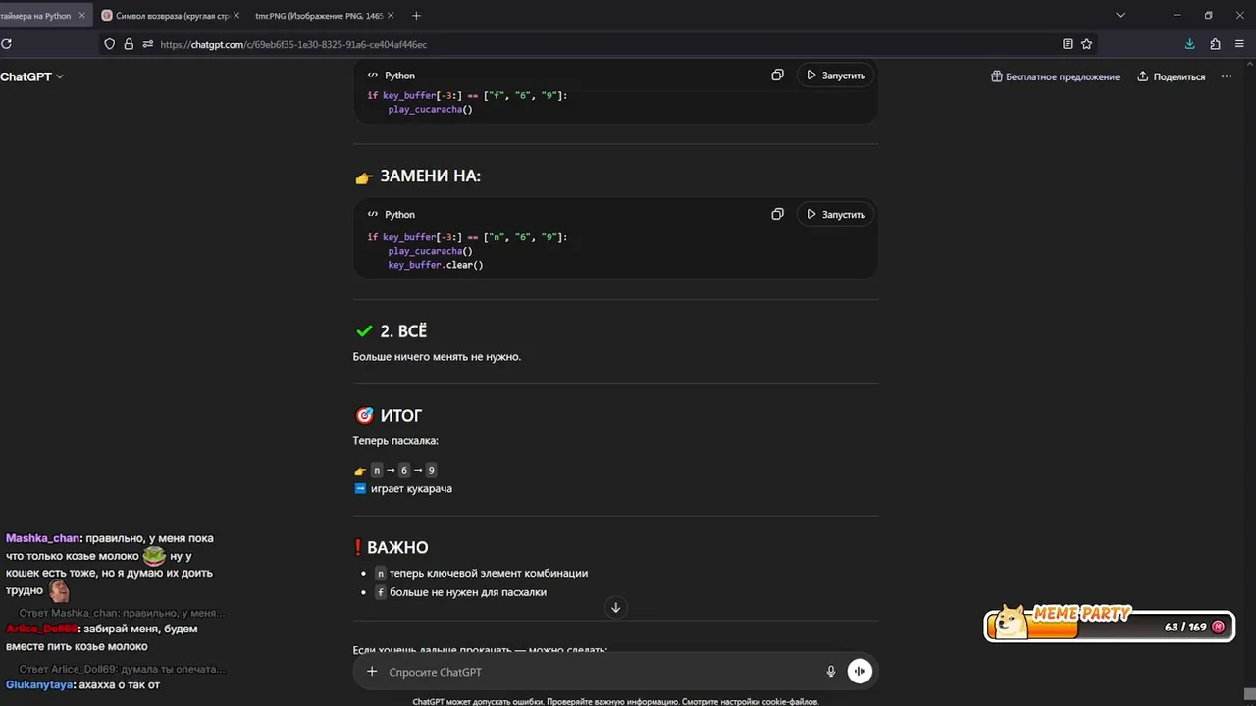
Task: Open the Firefox downloads panel
Action: [x=1189, y=44]
